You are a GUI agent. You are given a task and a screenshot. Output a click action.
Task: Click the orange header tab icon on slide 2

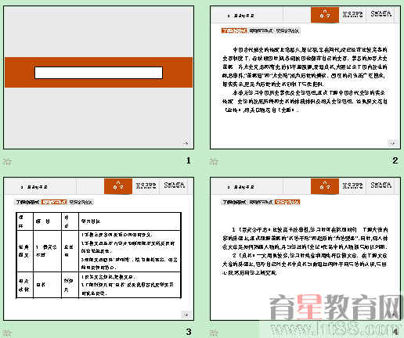(325, 15)
